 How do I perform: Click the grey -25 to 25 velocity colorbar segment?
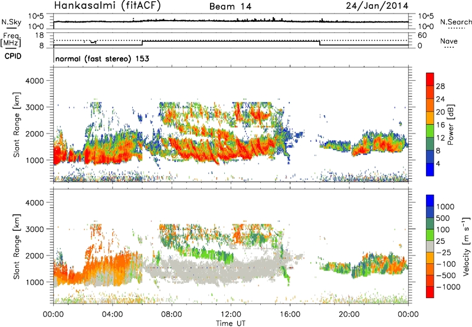coord(430,246)
